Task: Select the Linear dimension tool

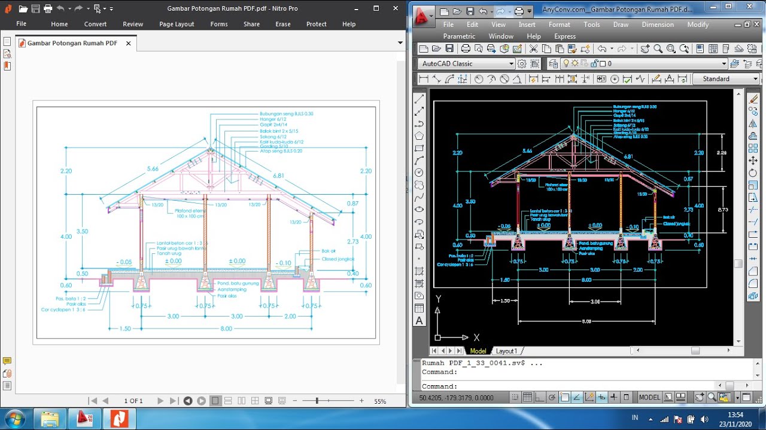Action: click(x=424, y=79)
